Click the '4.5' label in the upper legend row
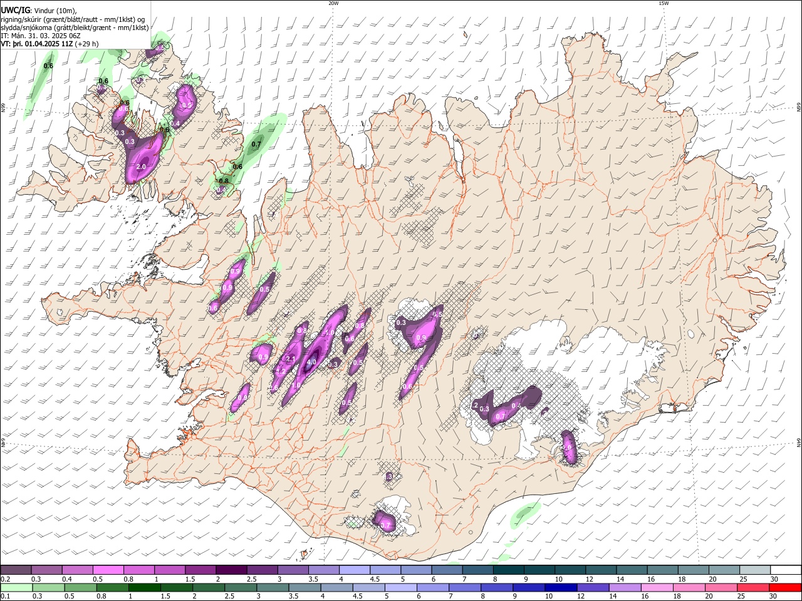This screenshot has height=601, width=802. tap(375, 579)
